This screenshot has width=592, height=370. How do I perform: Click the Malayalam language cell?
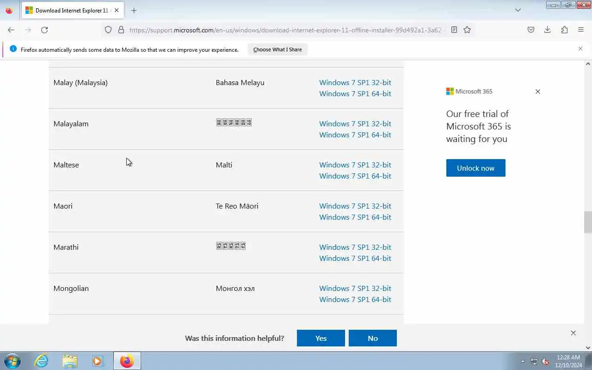tap(71, 123)
